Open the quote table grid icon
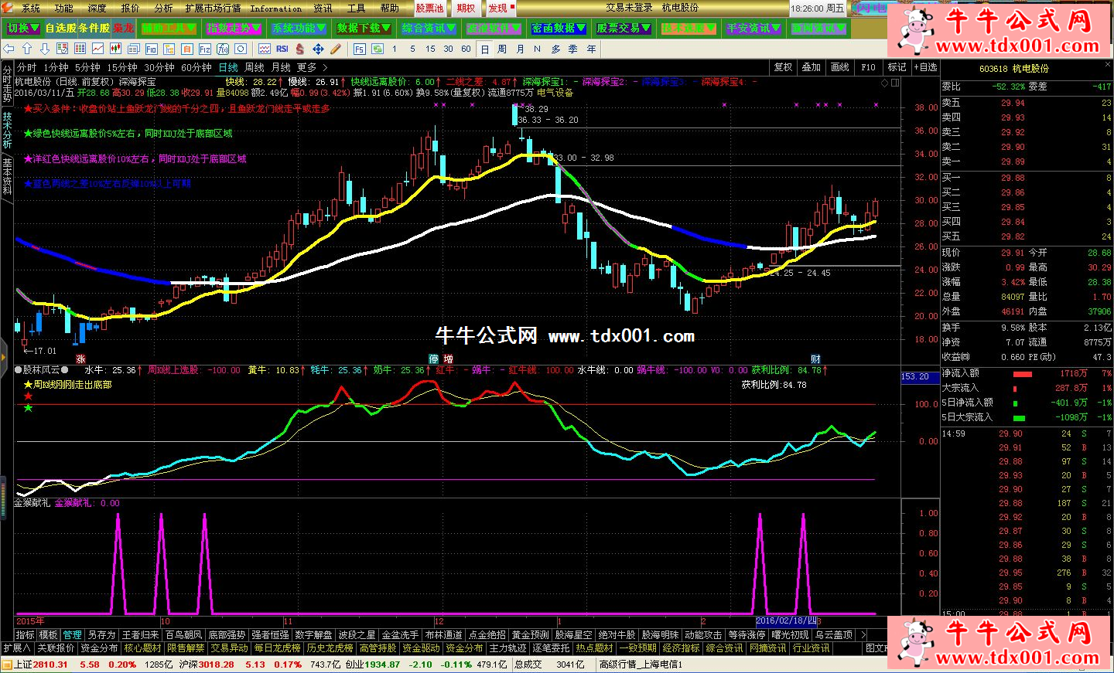 pyautogui.click(x=80, y=49)
